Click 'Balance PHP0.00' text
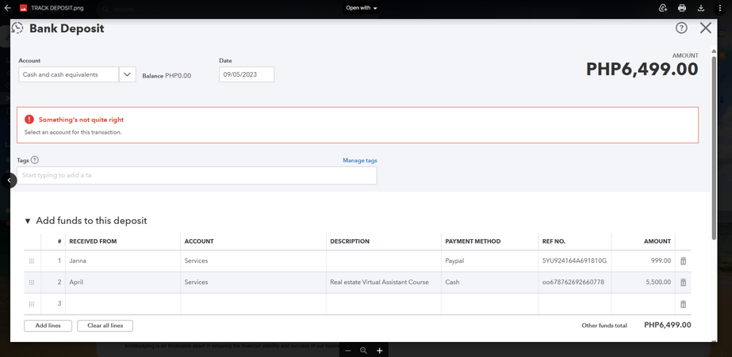Viewport: 732px width, 357px height. tap(167, 75)
